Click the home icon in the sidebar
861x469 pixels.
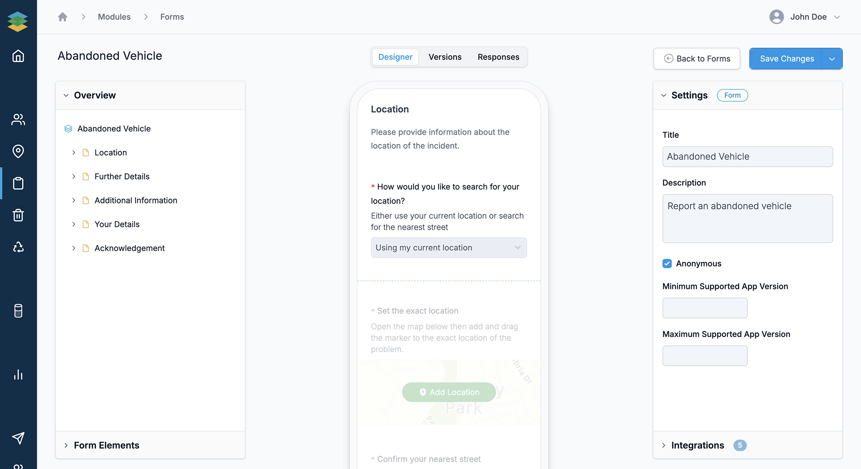18,56
